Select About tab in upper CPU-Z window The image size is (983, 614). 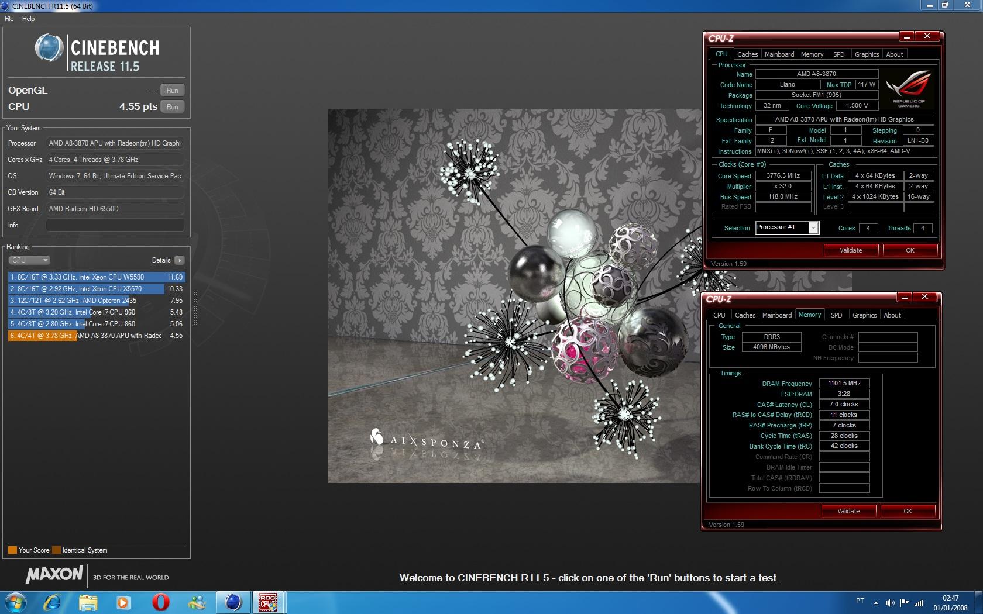(x=895, y=54)
